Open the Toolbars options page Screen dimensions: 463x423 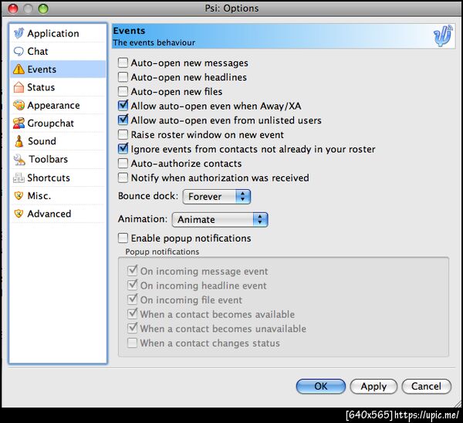pyautogui.click(x=58, y=160)
